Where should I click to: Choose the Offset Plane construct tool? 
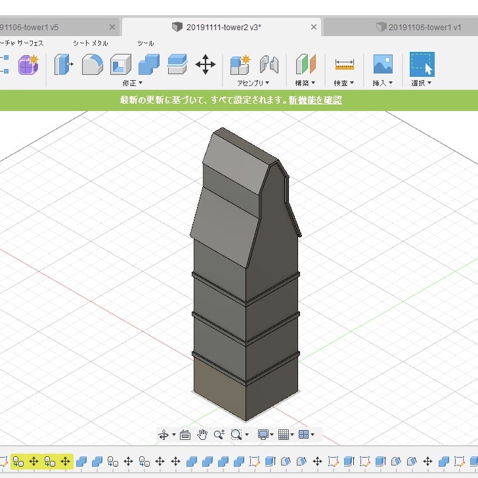point(305,64)
